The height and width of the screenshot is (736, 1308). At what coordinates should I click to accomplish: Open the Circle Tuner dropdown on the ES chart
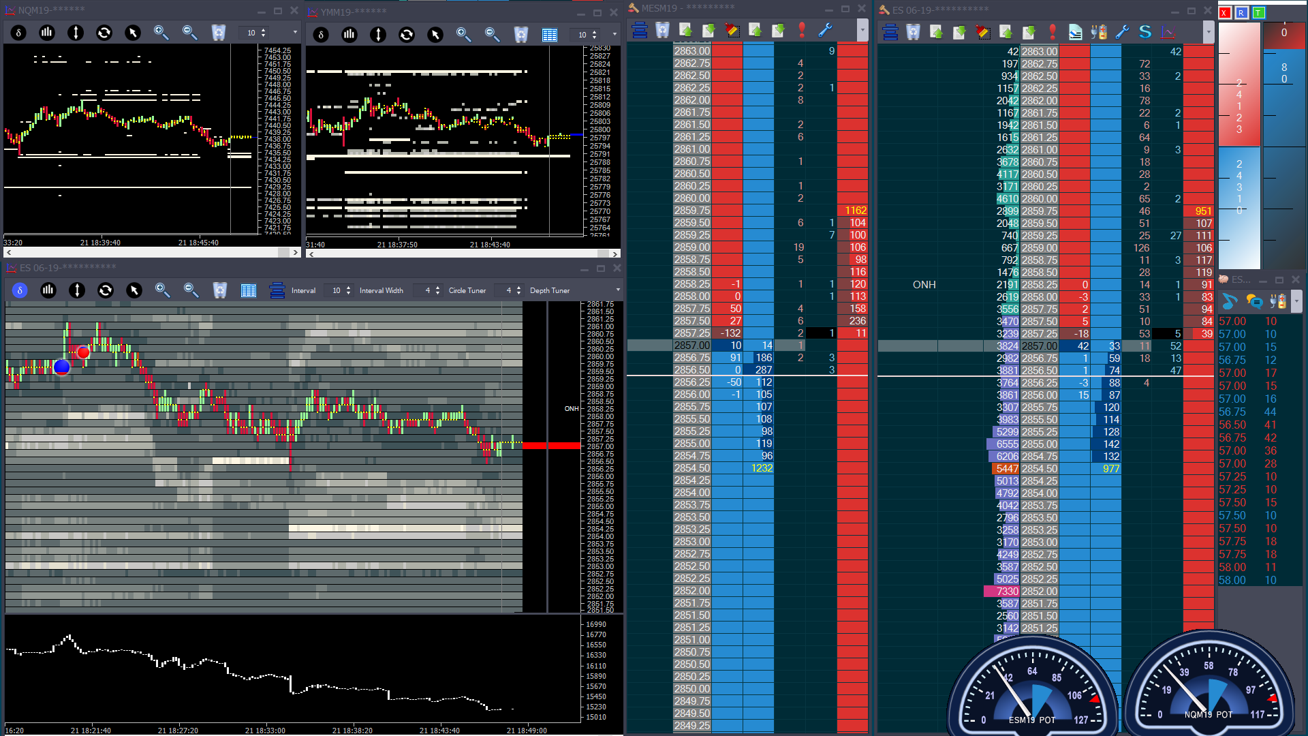click(x=509, y=290)
